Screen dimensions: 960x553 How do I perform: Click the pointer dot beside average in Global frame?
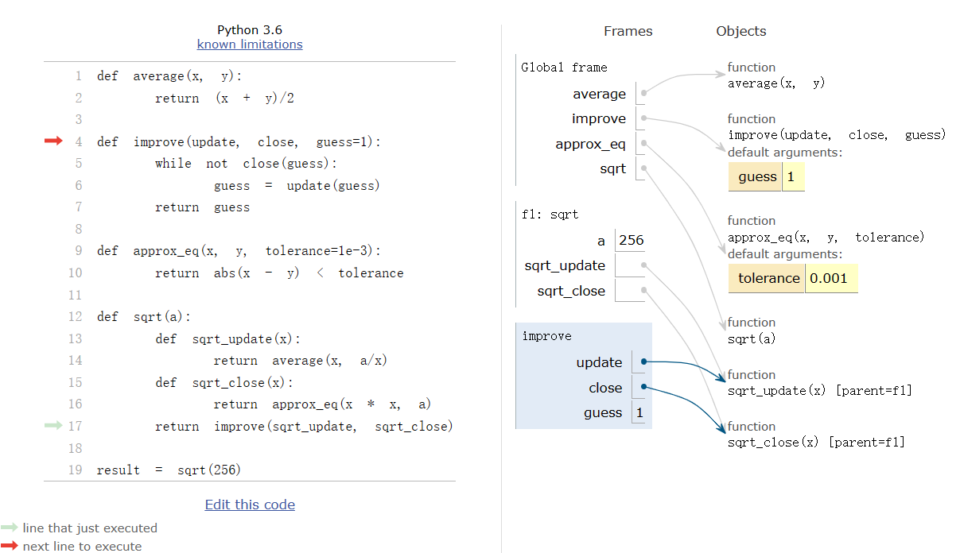click(x=643, y=94)
